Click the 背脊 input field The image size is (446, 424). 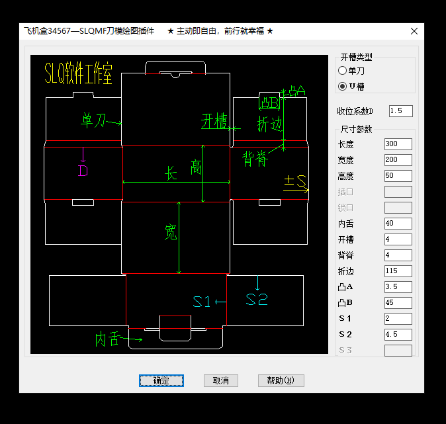398,255
